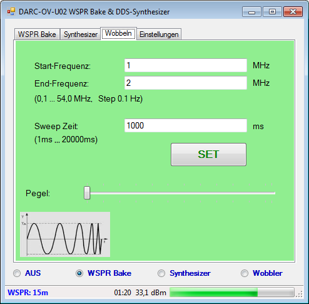Open the WSPR Bake tab
Image resolution: width=309 pixels, height=304 pixels.
(37, 34)
